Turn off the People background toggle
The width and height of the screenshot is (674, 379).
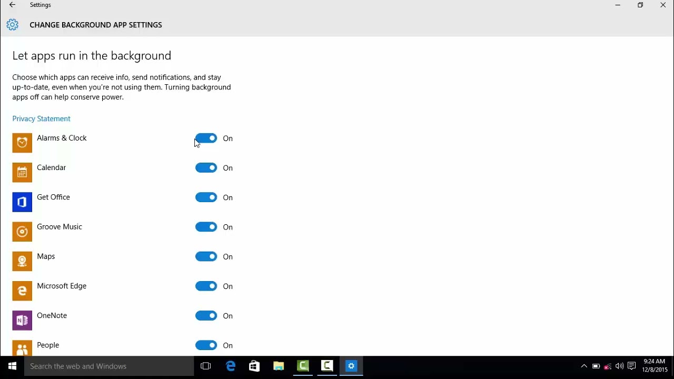pos(206,345)
